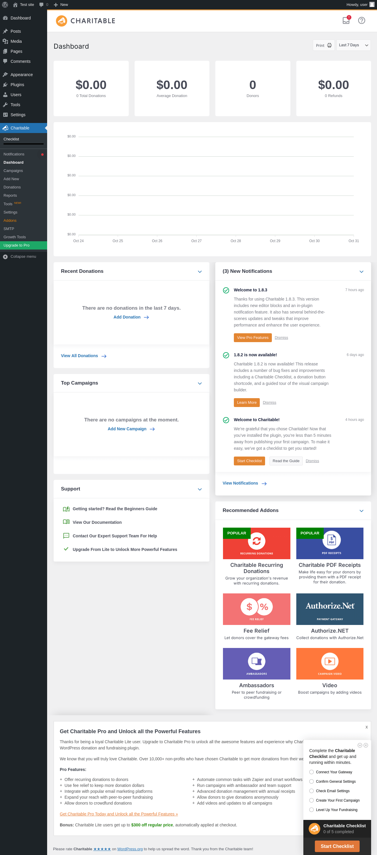The width and height of the screenshot is (377, 855).
Task: Open the Last 7 Days dropdown
Action: click(353, 45)
